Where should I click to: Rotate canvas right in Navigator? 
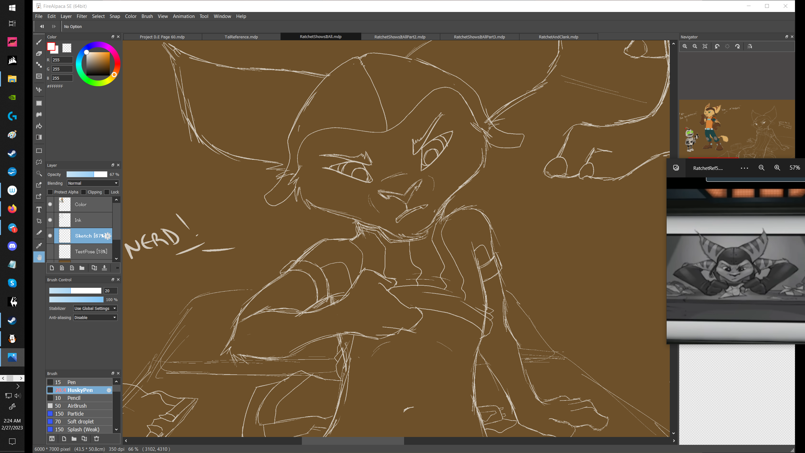point(737,46)
